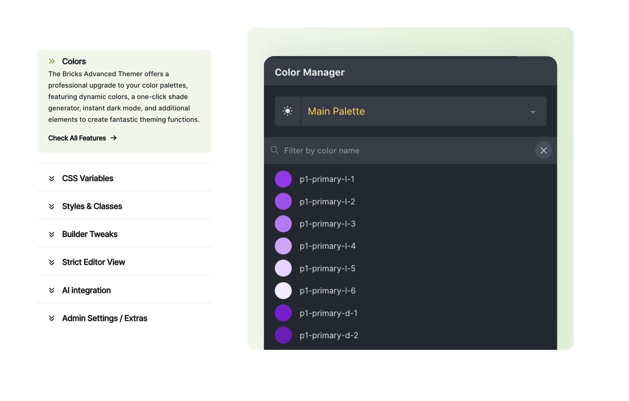
Task: Expand the CSS Variables section
Action: tap(87, 178)
